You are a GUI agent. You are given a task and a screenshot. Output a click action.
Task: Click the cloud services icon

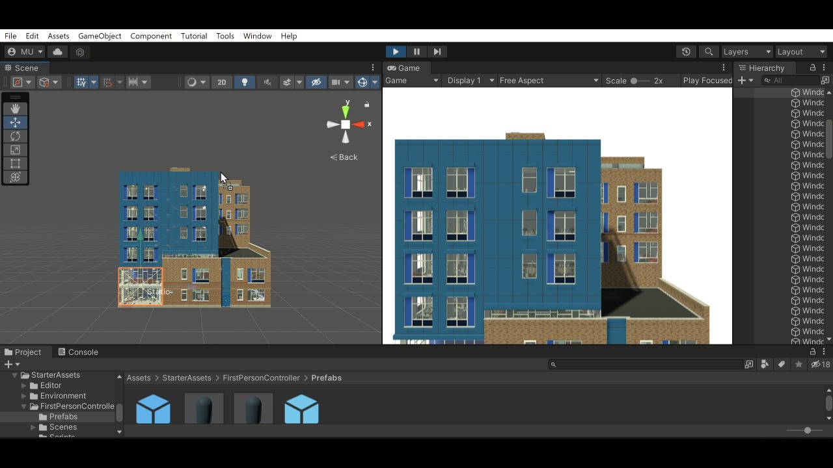pyautogui.click(x=58, y=52)
